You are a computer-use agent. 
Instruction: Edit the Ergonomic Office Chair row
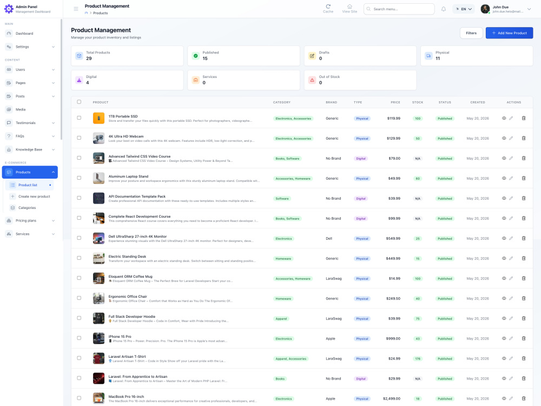511,298
